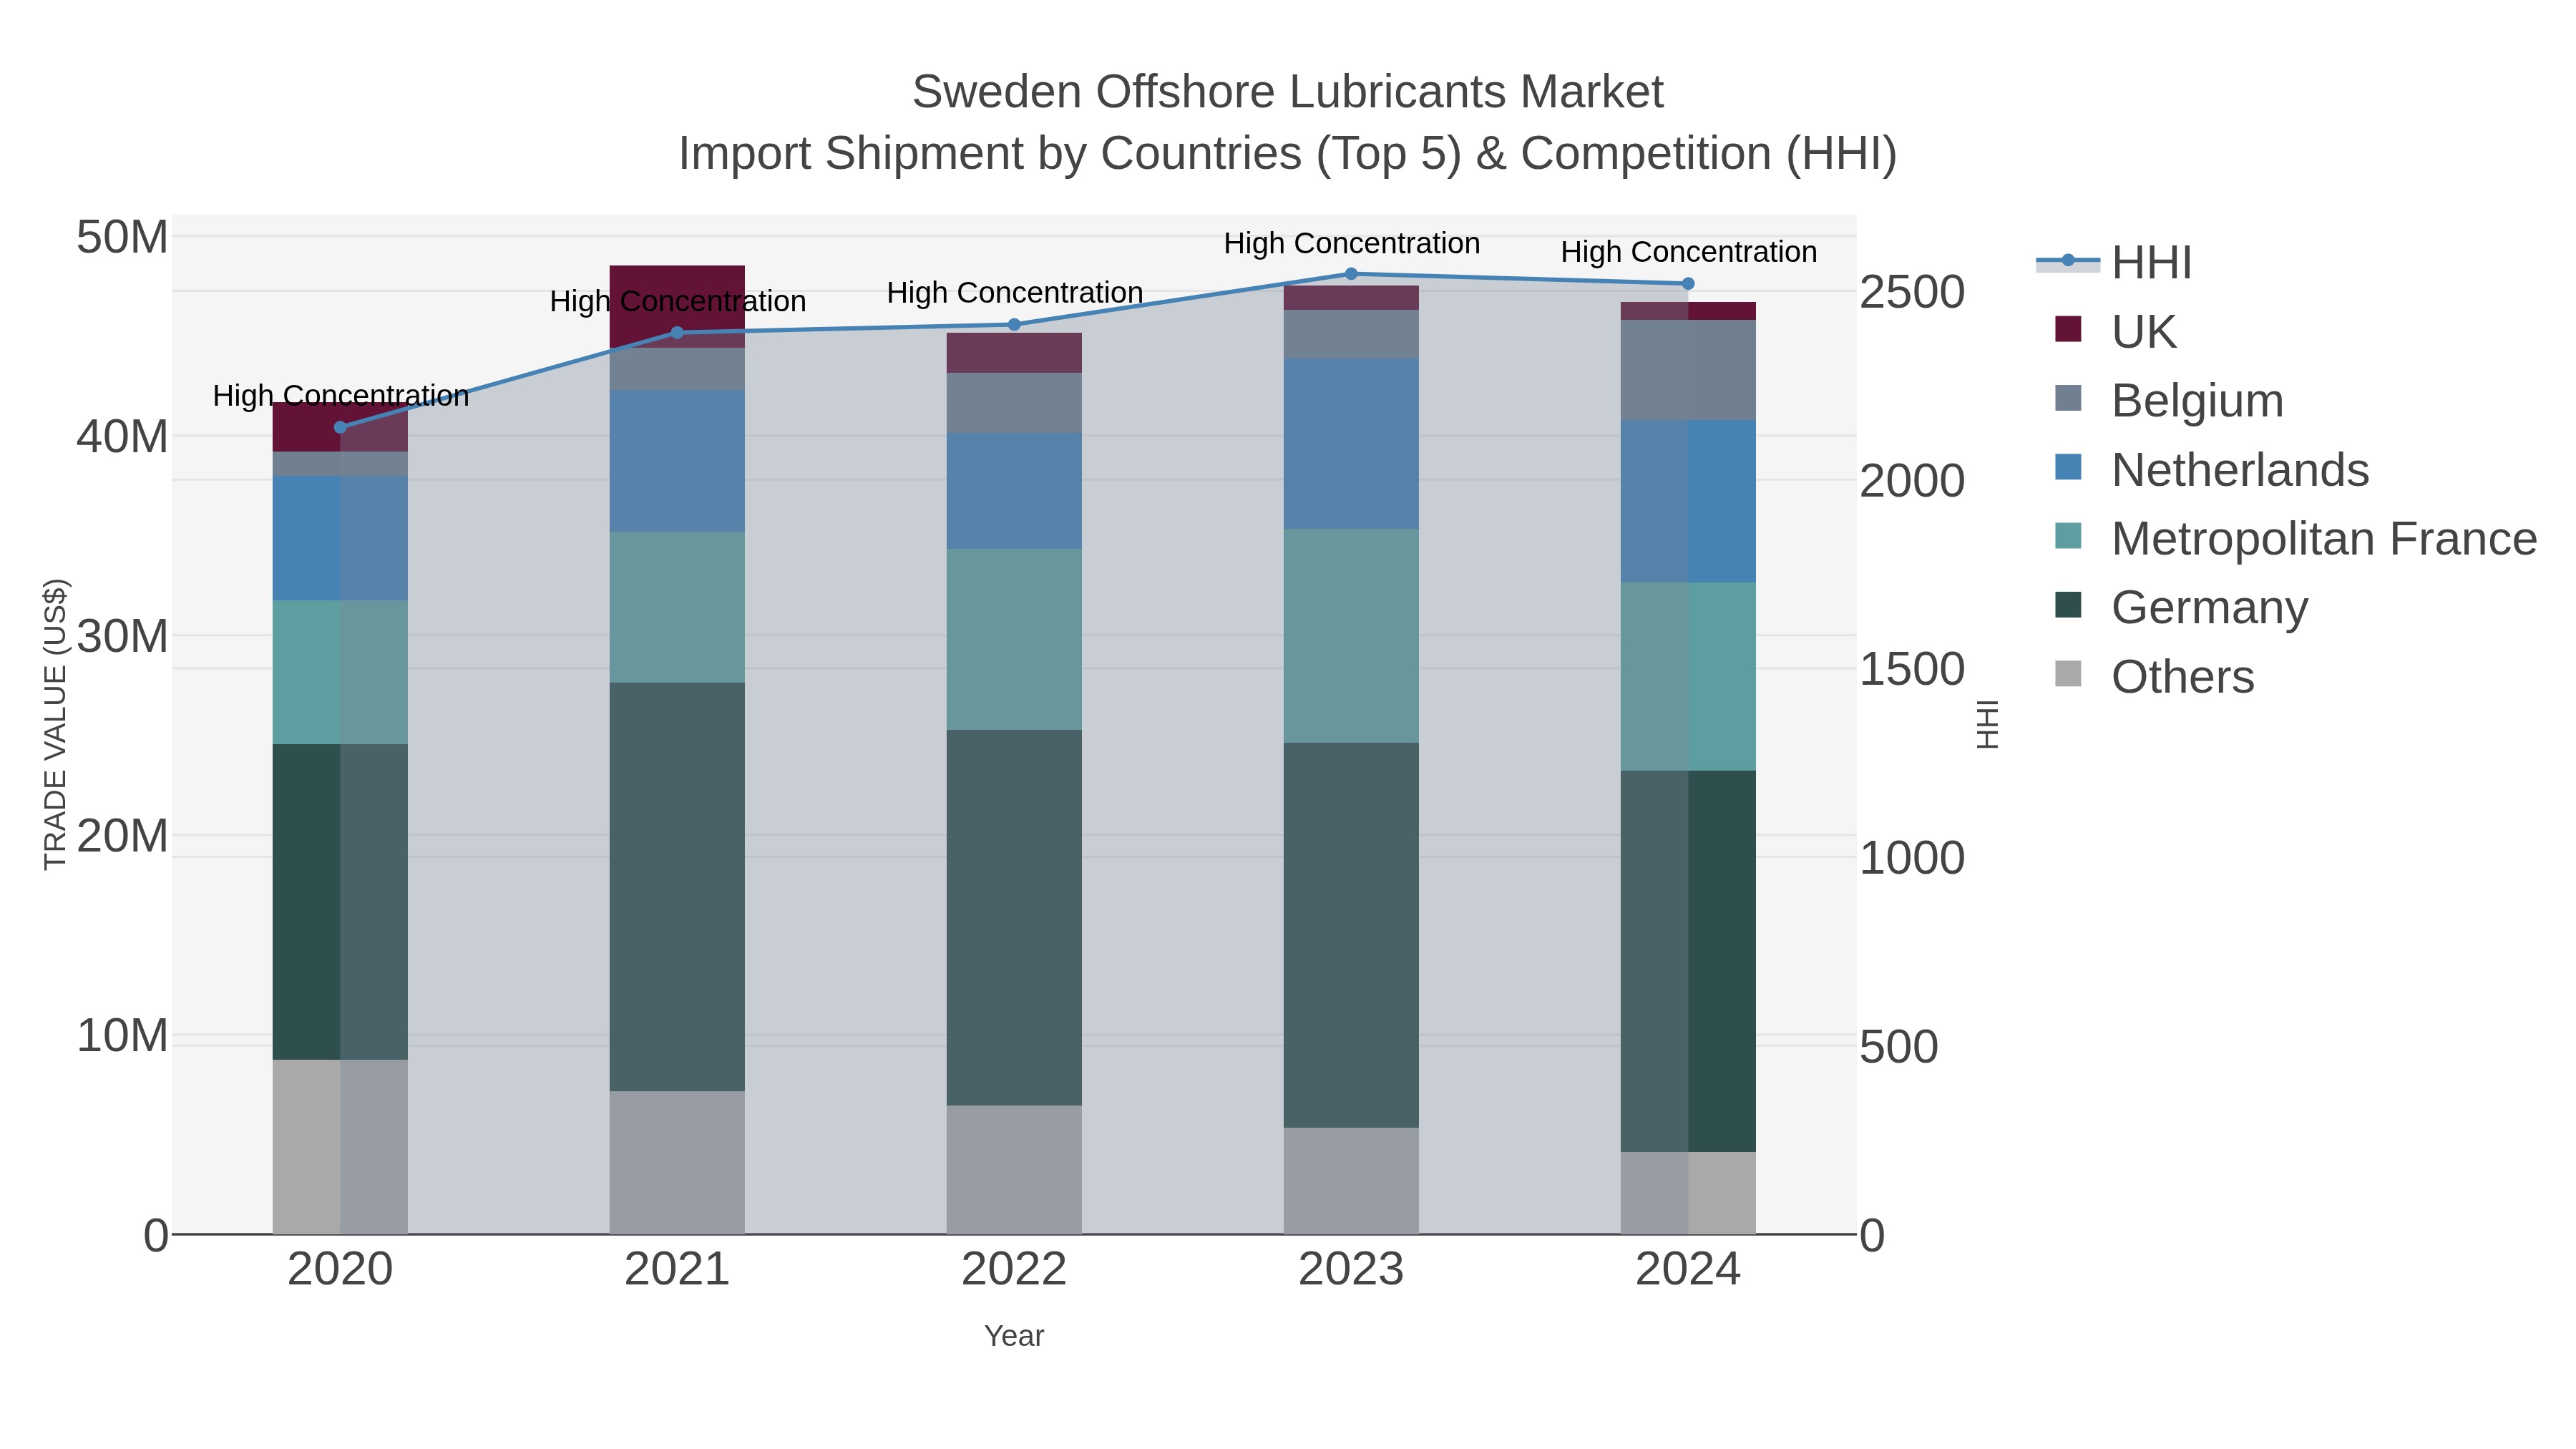Click the High Concentration label above 2023
Viewport: 2576px width, 1449px height.
click(1351, 244)
